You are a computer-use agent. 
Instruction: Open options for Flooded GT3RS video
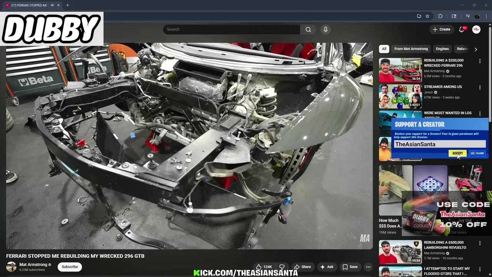click(x=480, y=269)
